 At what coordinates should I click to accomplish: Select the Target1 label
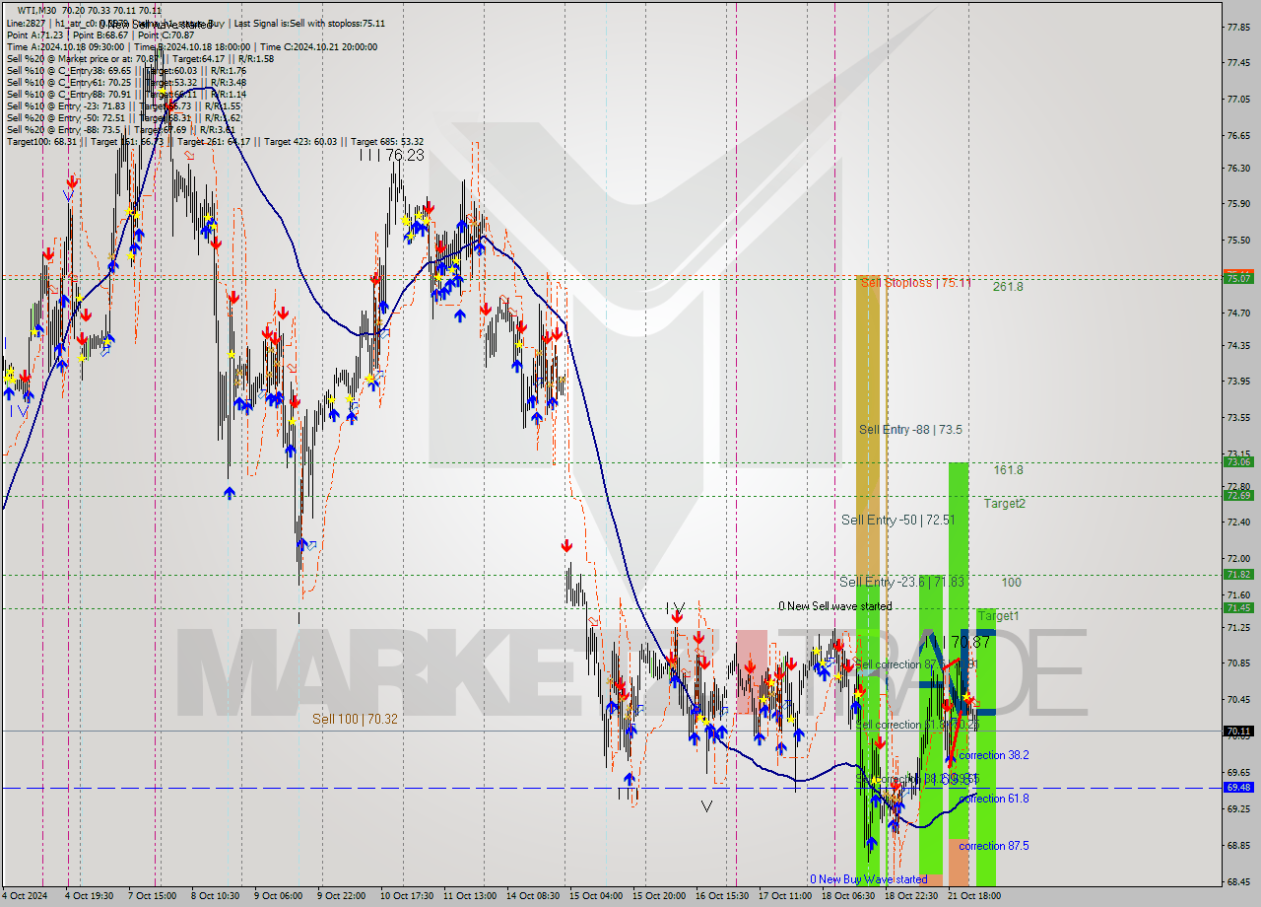point(999,616)
